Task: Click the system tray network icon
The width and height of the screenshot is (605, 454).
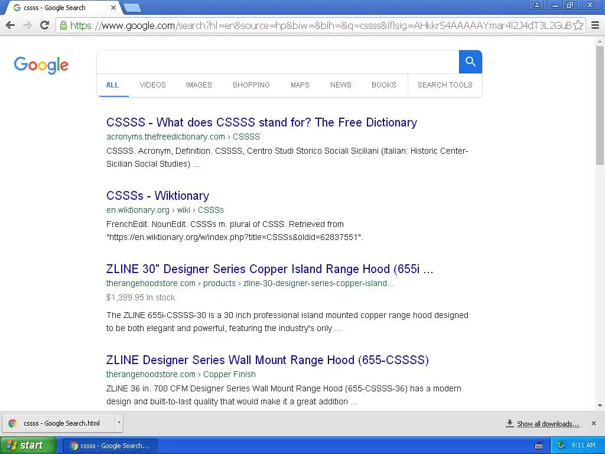Action: [561, 446]
